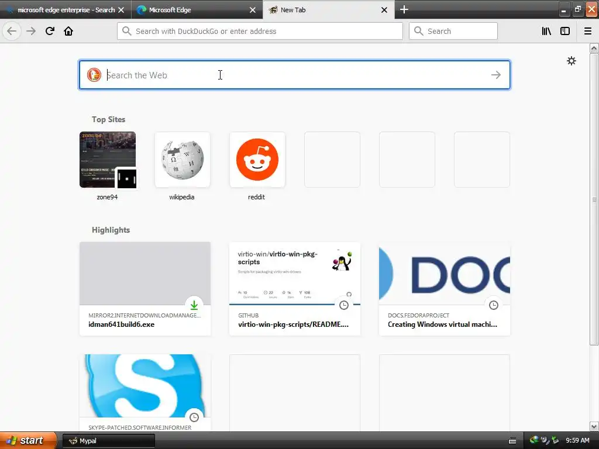Reload the current page
This screenshot has height=449, width=599.
point(50,31)
